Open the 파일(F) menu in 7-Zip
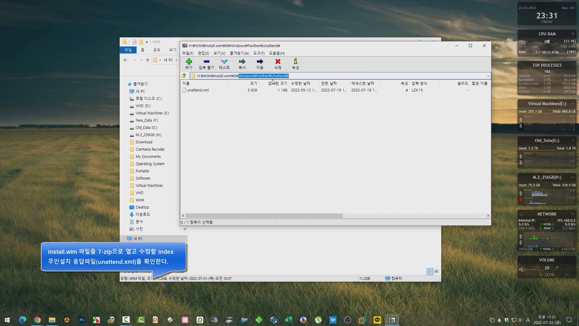579x326 pixels. pos(188,53)
